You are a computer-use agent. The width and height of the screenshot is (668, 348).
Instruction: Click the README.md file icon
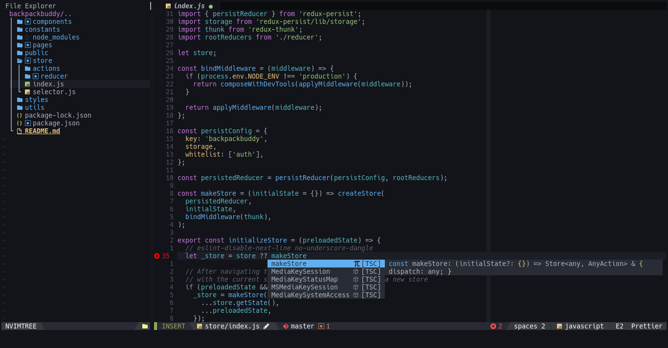(x=19, y=131)
